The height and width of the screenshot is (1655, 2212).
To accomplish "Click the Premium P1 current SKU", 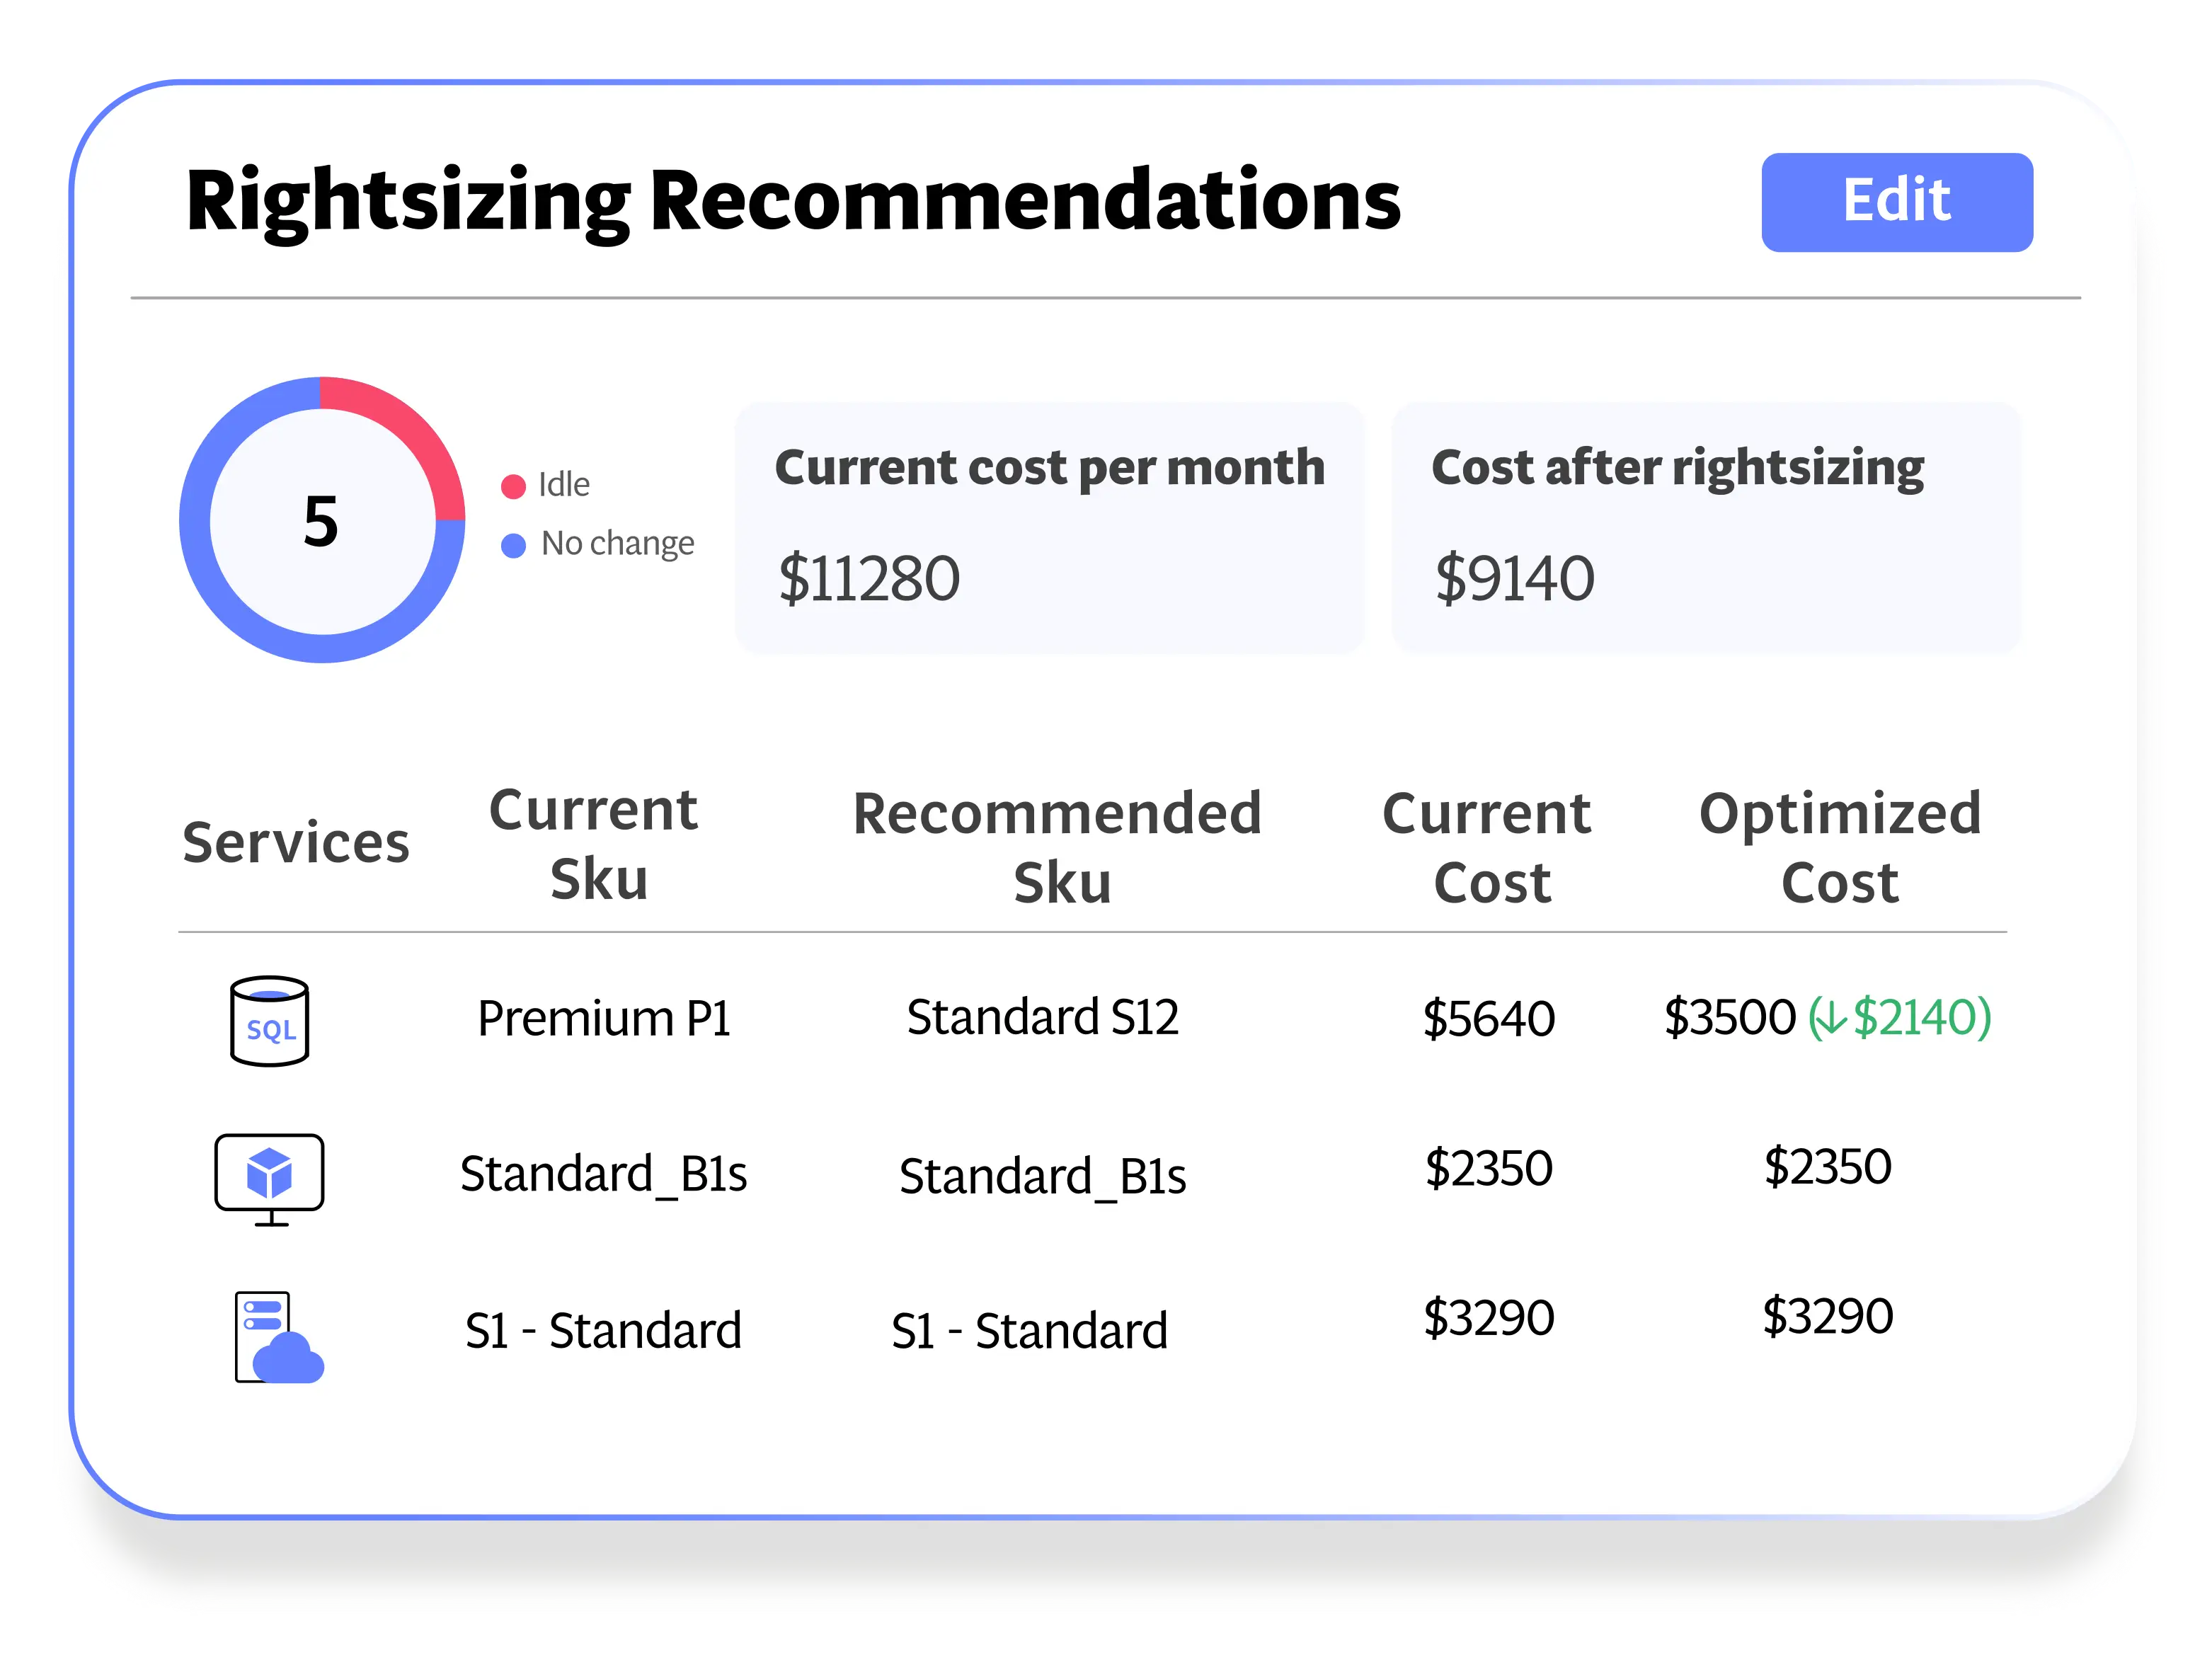I will point(604,1019).
